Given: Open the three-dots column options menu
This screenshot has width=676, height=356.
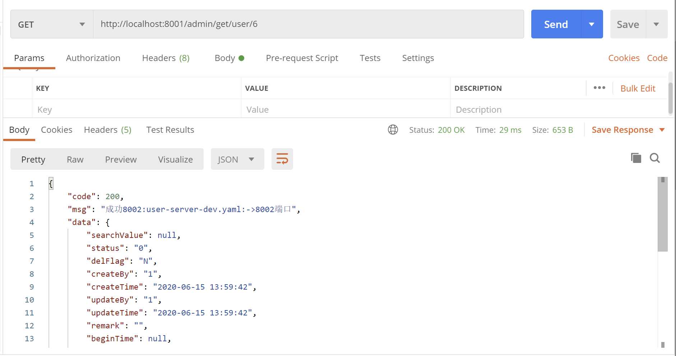Looking at the screenshot, I should point(599,88).
